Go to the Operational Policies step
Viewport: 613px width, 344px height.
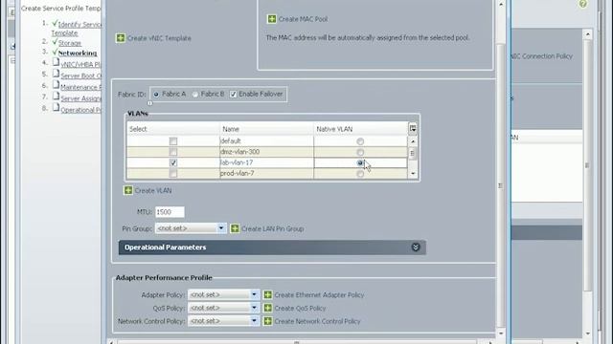[x=80, y=110]
